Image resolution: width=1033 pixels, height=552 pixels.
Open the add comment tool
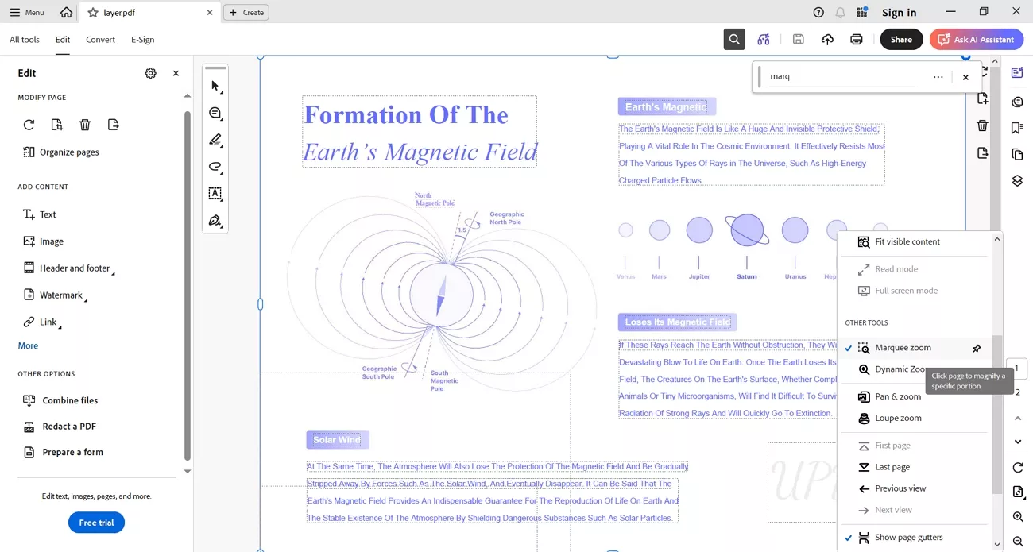coord(215,113)
